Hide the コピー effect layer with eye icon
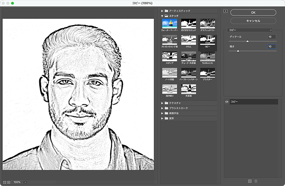This screenshot has width=285, height=186. tap(226, 102)
